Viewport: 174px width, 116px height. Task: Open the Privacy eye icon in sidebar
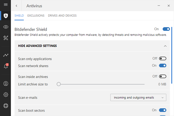tap(5, 27)
